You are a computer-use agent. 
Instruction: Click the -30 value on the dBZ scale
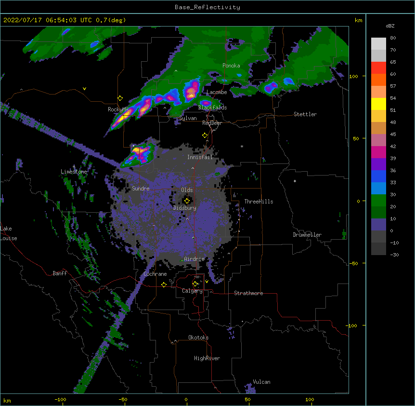point(394,255)
